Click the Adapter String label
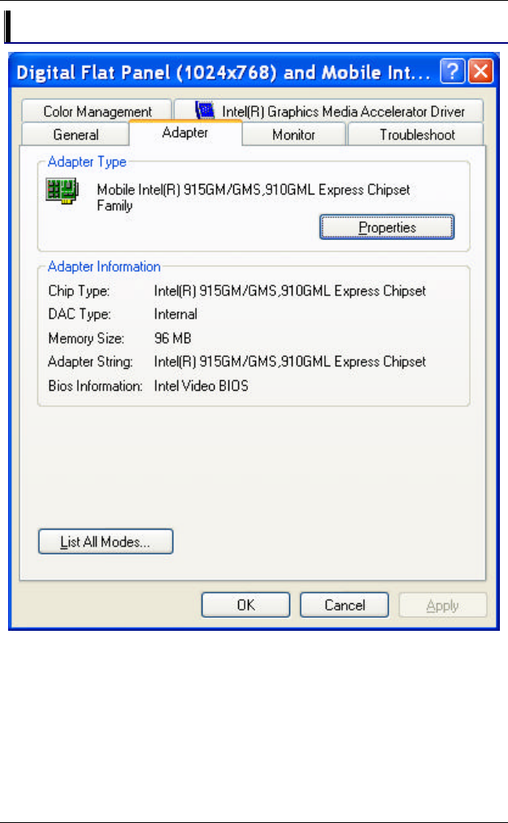 90,362
